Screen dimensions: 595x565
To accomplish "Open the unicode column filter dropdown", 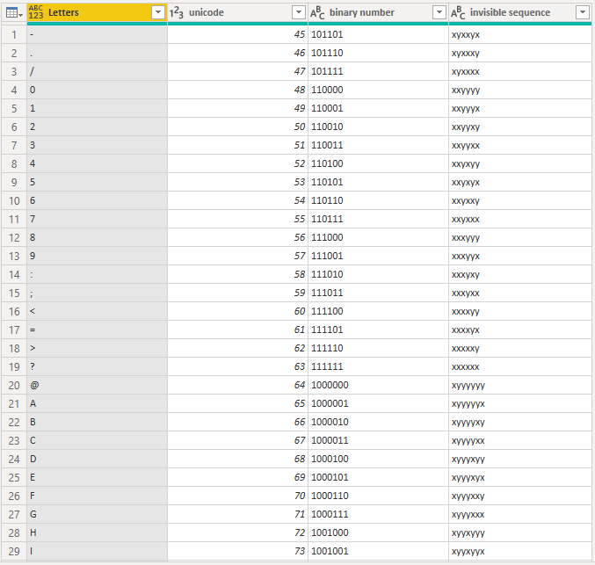I will pos(298,12).
